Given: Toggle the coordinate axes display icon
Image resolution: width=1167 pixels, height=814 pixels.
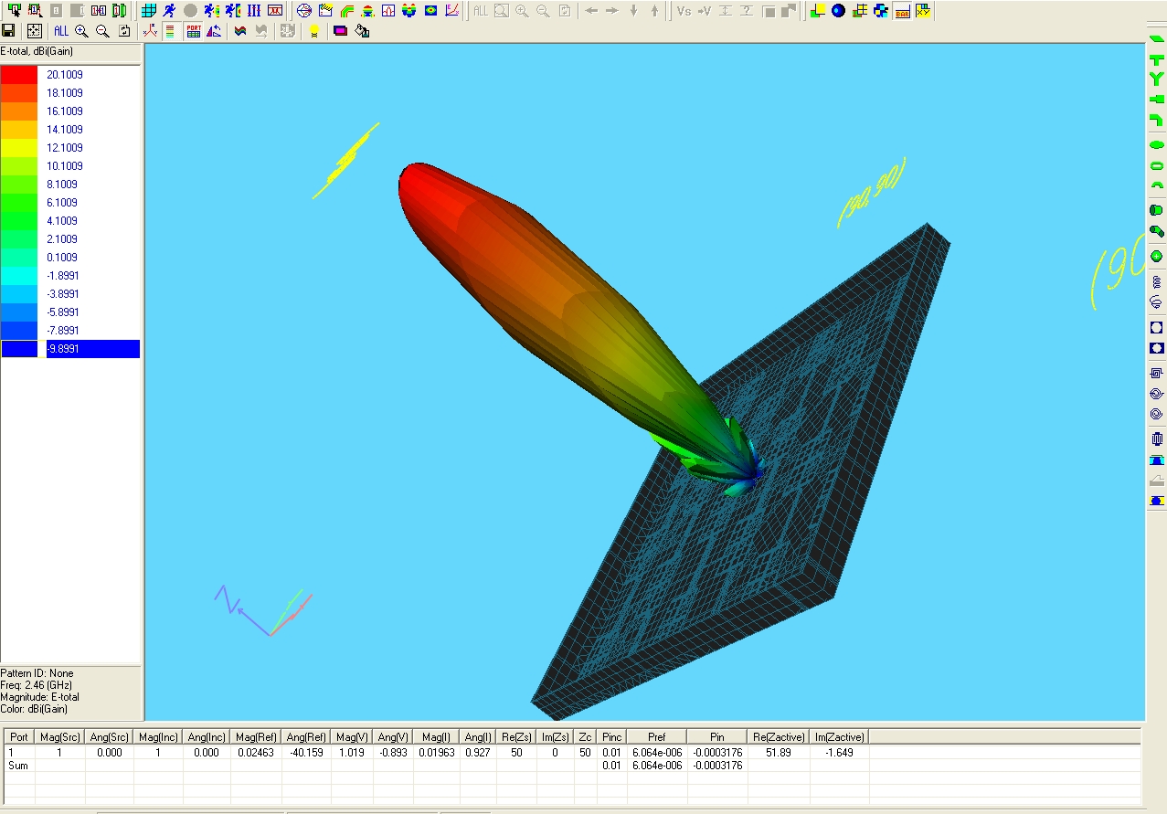Looking at the screenshot, I should [x=151, y=30].
